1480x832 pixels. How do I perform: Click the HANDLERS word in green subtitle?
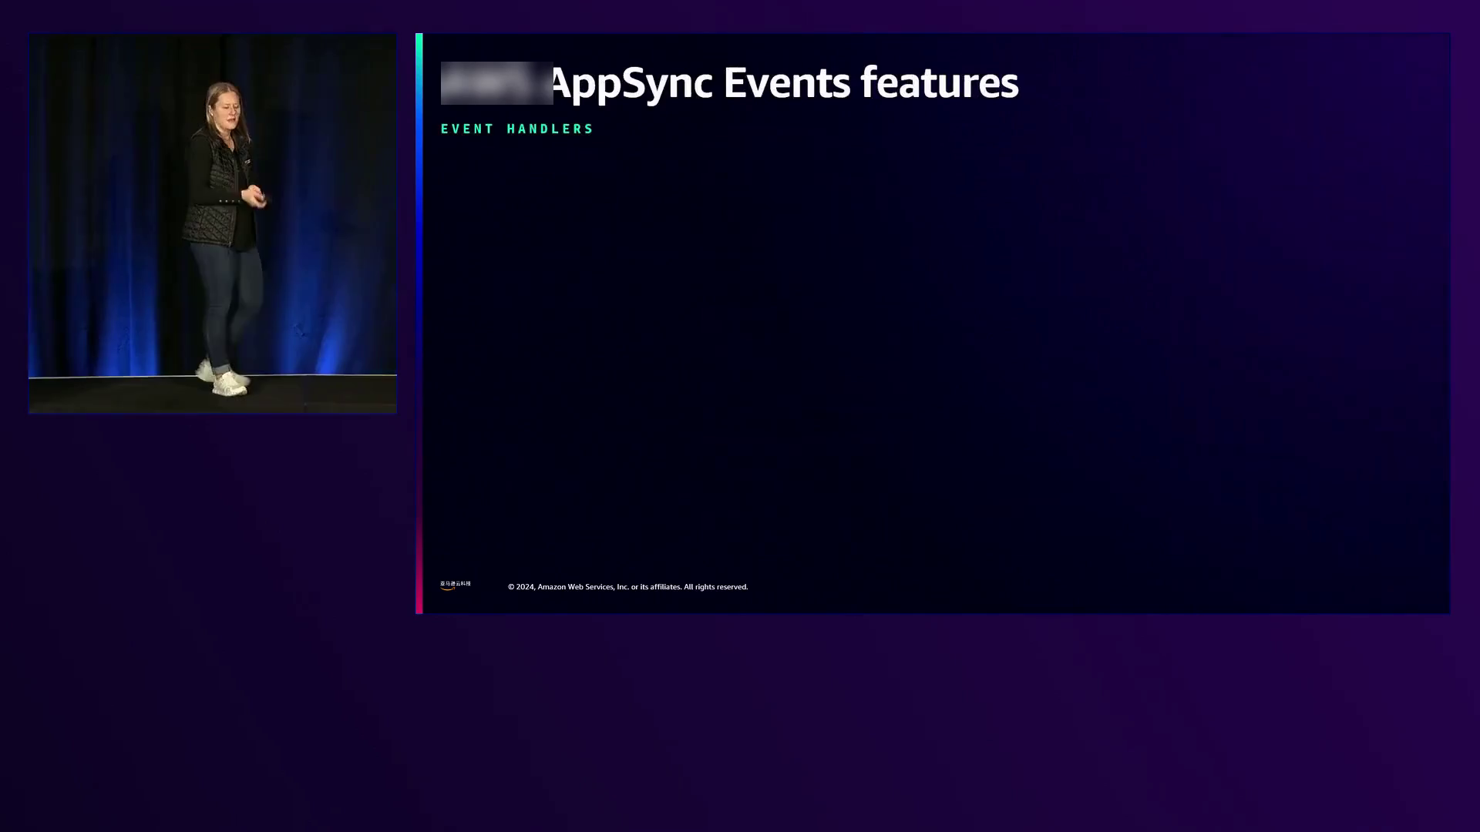tap(550, 129)
